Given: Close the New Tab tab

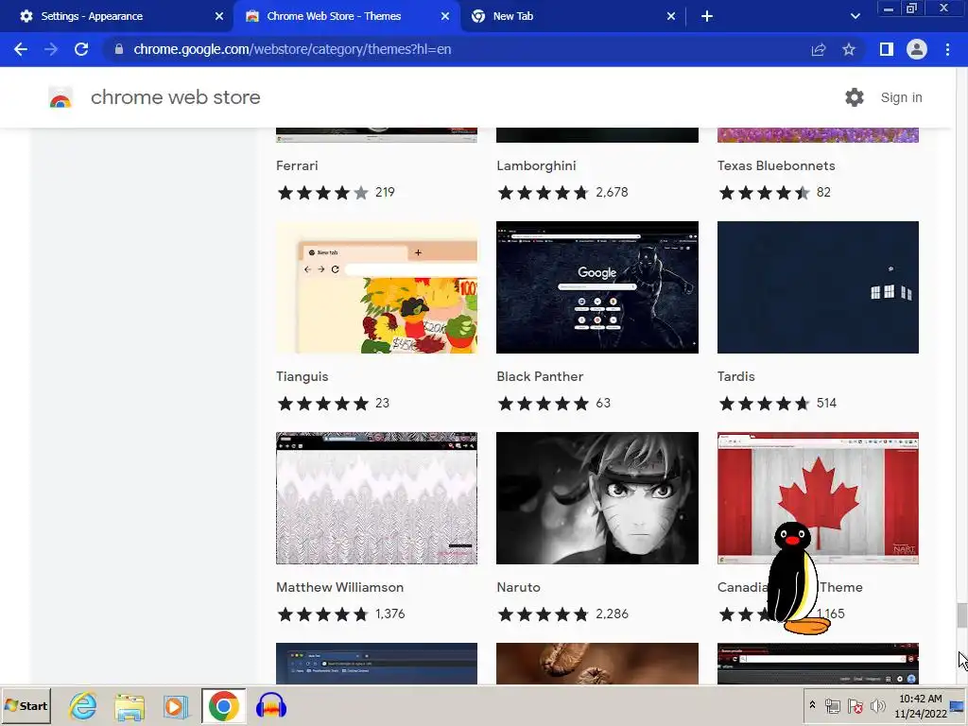Looking at the screenshot, I should [x=671, y=16].
